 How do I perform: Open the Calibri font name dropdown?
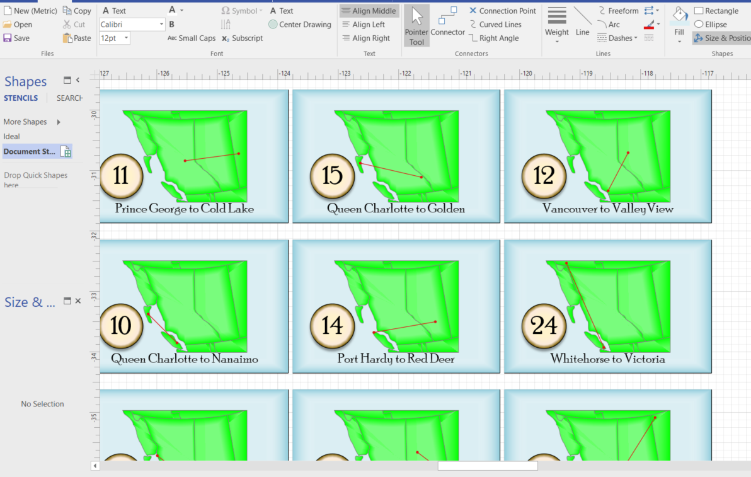161,25
